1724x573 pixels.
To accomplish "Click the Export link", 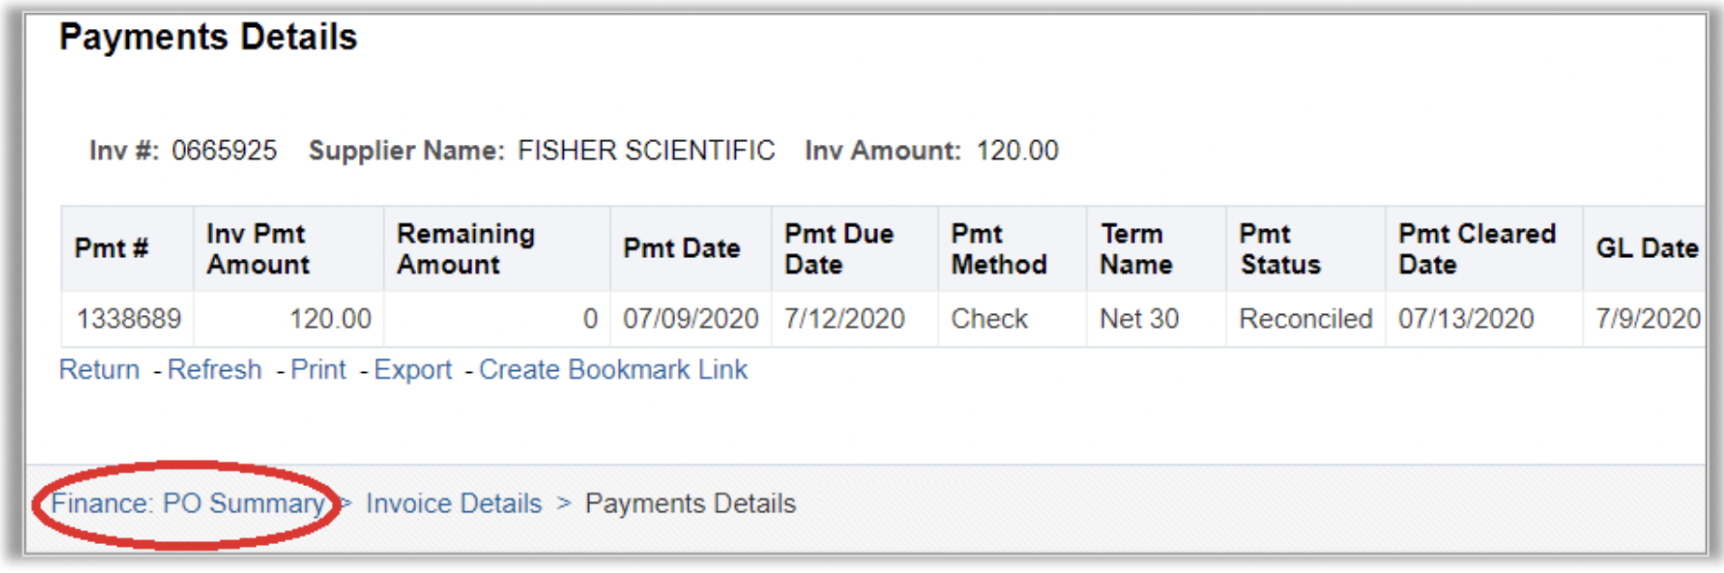I will [x=412, y=369].
